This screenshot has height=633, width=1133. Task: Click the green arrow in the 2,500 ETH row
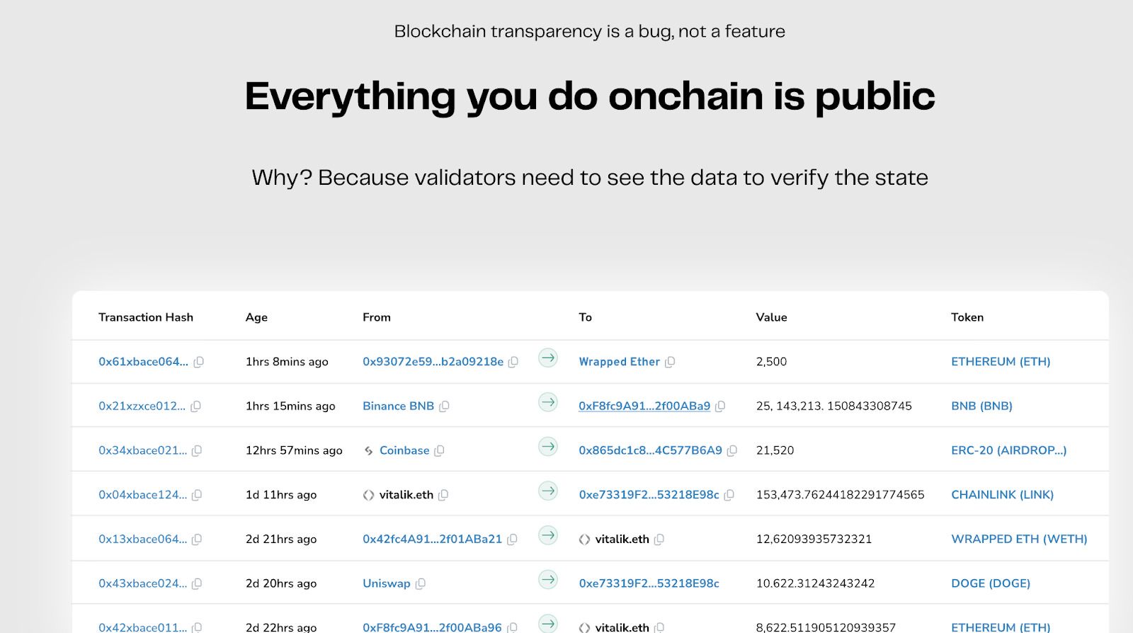click(548, 358)
